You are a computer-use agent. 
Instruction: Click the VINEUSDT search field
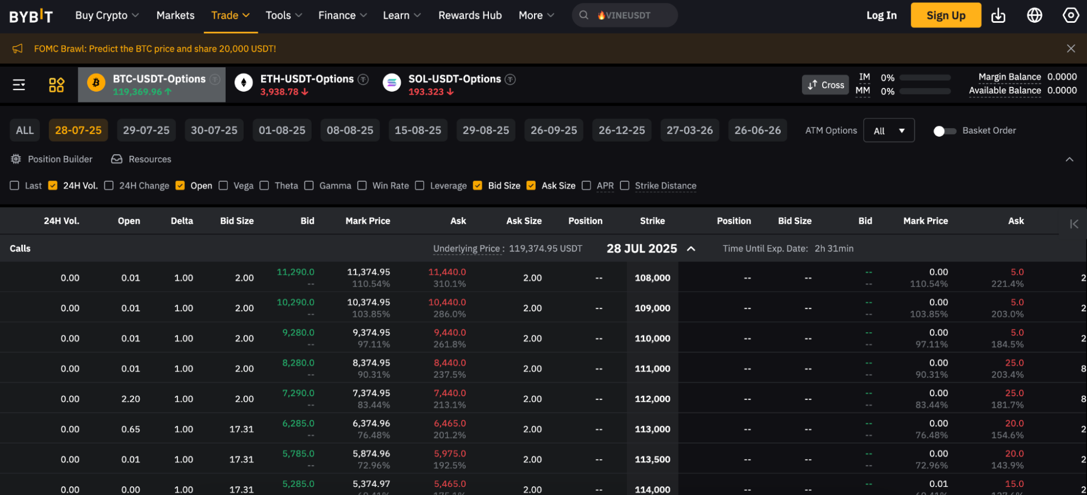[624, 15]
